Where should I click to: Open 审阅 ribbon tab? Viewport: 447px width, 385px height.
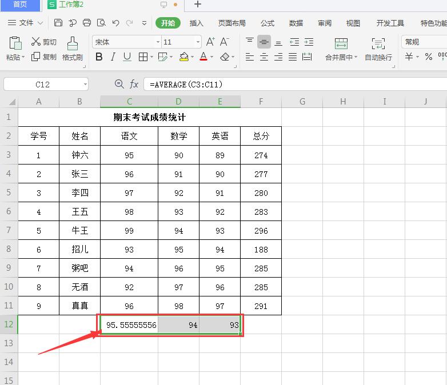tap(325, 23)
